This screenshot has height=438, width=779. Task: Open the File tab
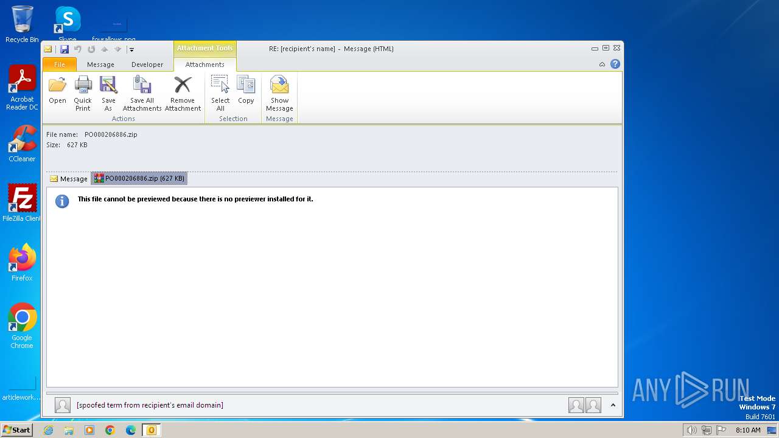[x=60, y=64]
